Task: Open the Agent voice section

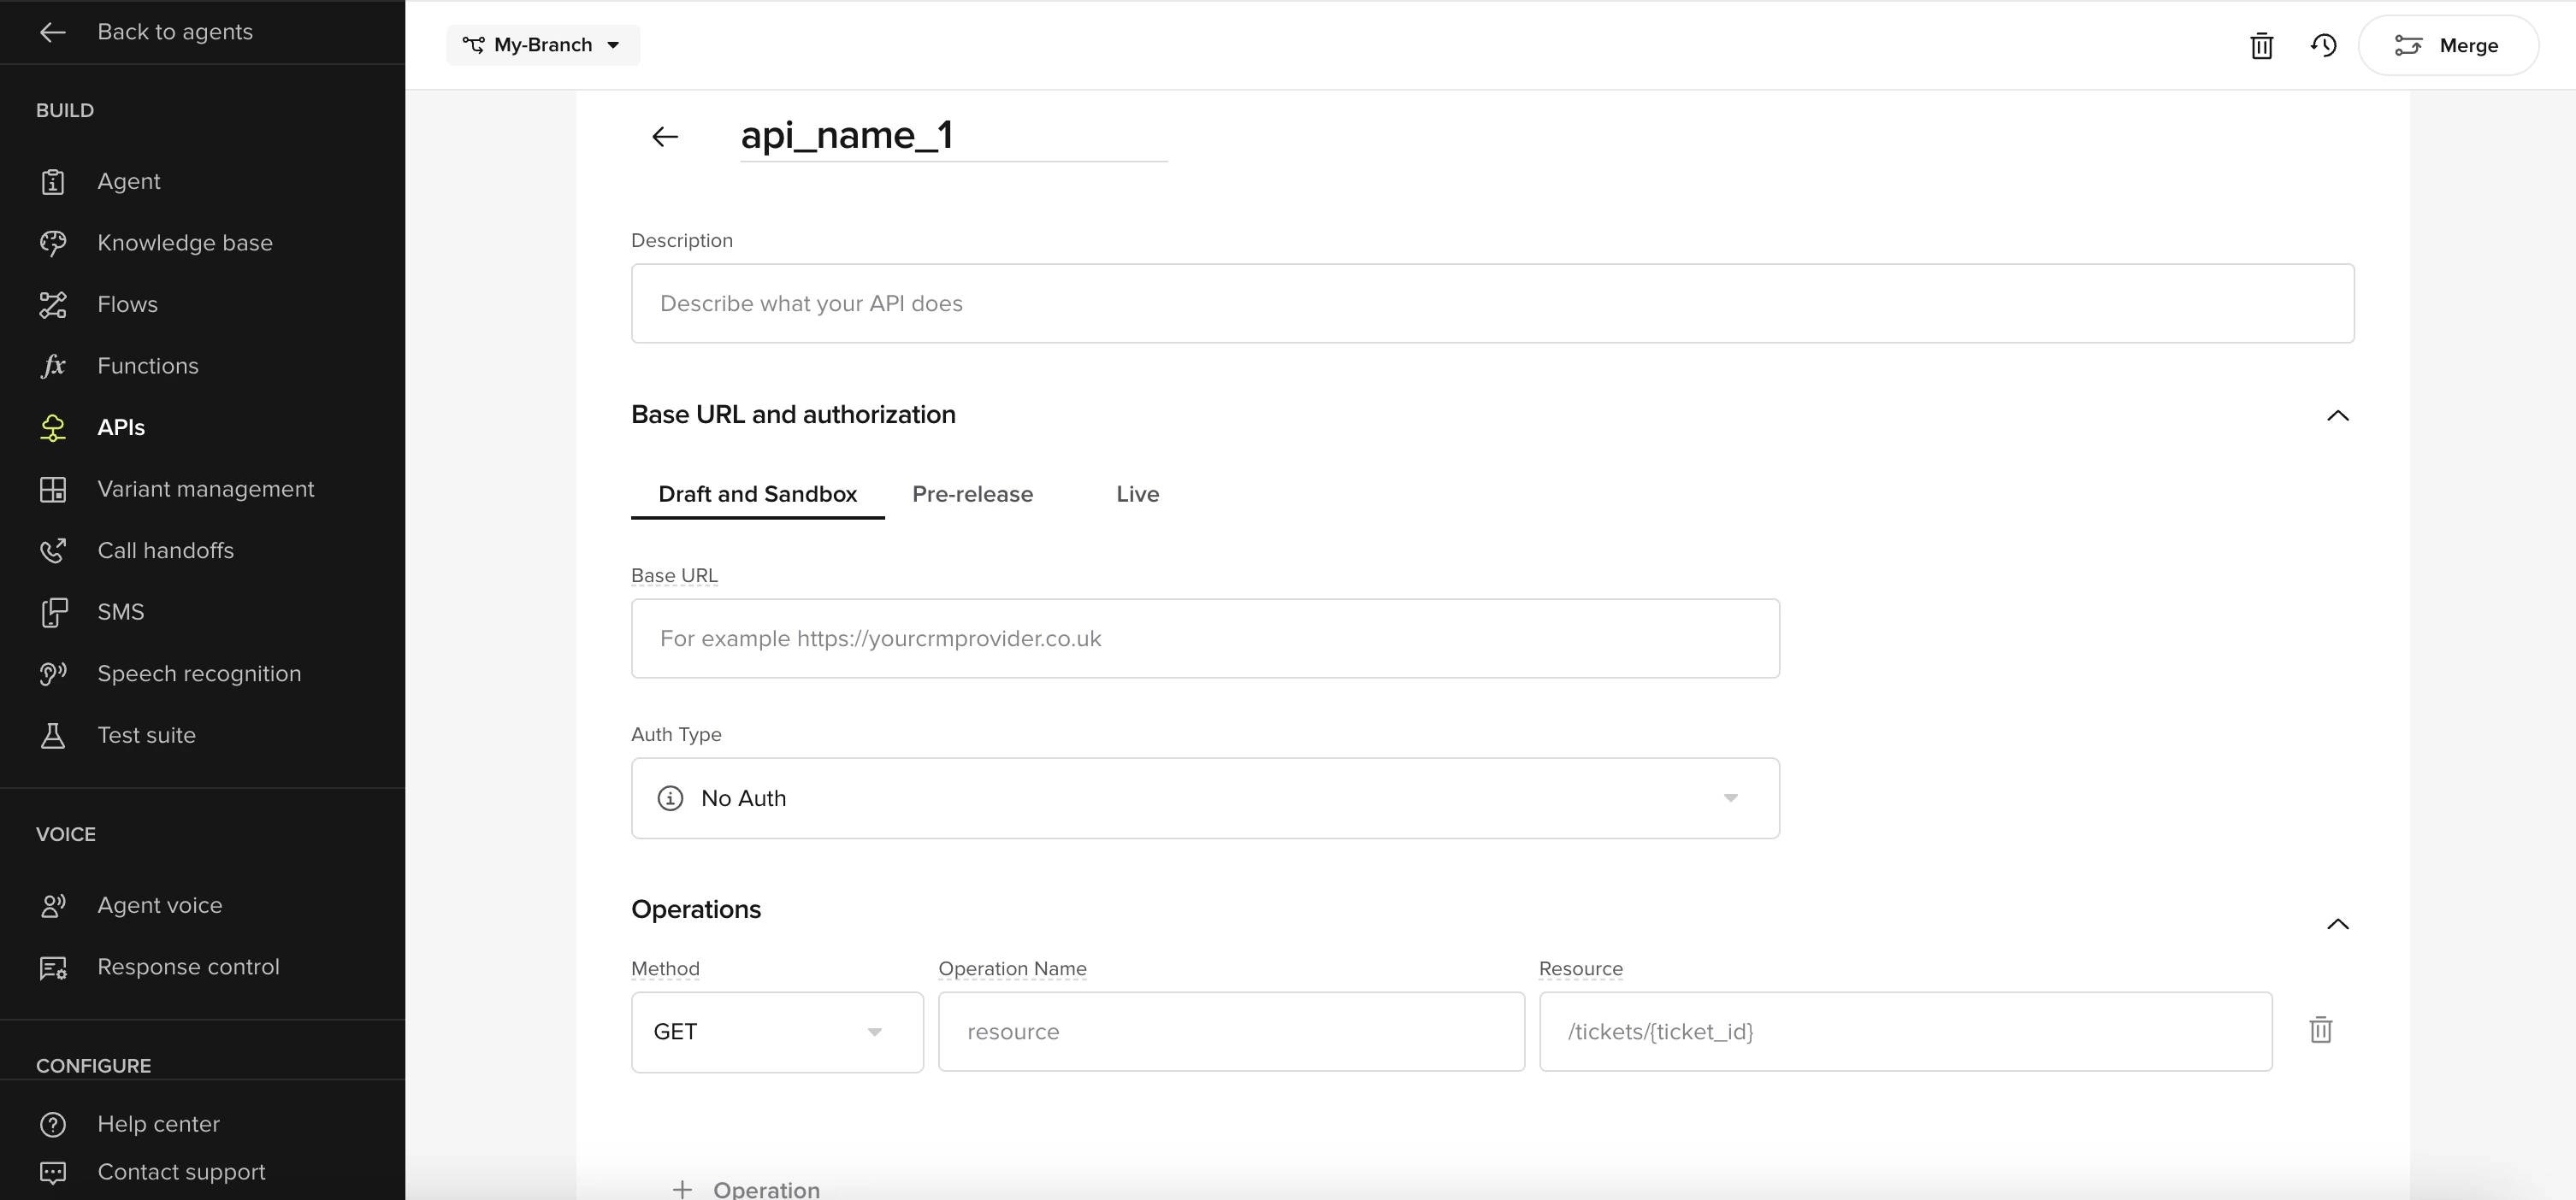Action: click(160, 904)
